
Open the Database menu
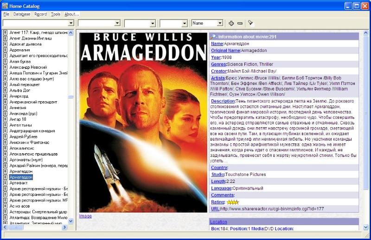click(x=22, y=14)
